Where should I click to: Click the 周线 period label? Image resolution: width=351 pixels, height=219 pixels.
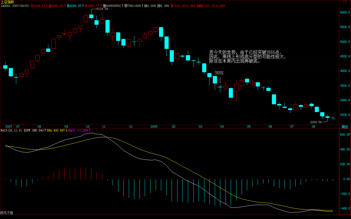tap(344, 127)
